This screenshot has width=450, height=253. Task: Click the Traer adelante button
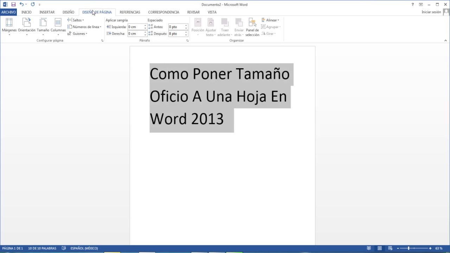[x=225, y=27]
